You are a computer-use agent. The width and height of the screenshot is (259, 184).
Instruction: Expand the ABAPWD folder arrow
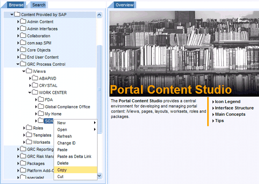click(x=30, y=78)
